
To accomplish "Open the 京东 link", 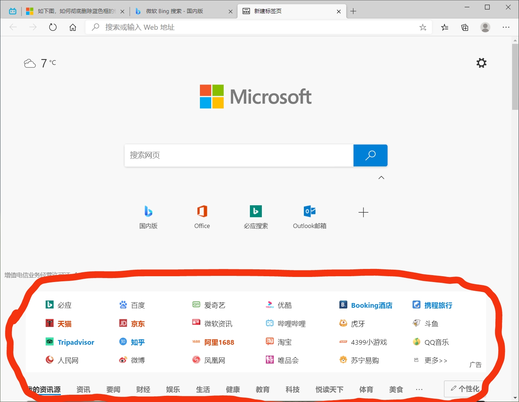I will [132, 323].
